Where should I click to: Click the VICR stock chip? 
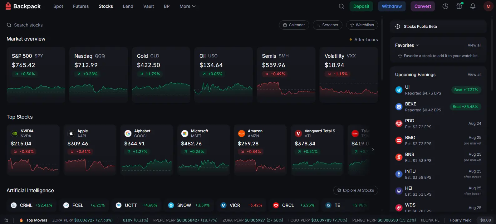coord(241,205)
